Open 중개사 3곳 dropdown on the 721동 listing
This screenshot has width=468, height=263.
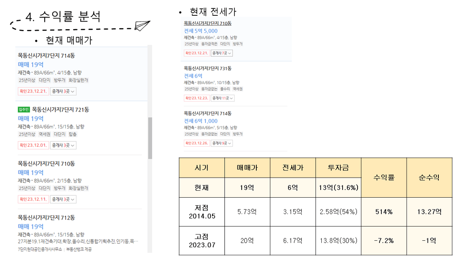(x=64, y=145)
